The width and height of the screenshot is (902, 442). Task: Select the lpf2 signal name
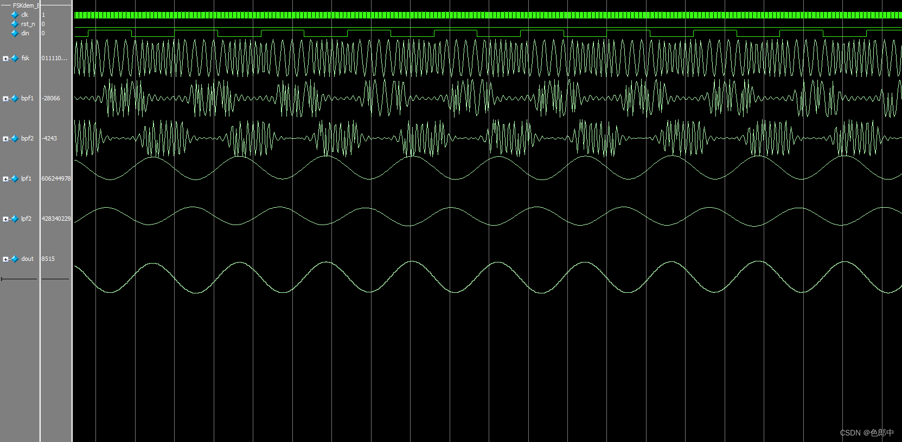click(x=26, y=219)
